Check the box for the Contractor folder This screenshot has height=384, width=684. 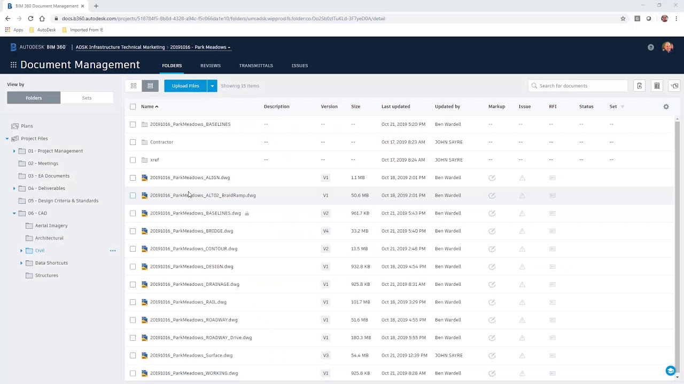tap(133, 142)
